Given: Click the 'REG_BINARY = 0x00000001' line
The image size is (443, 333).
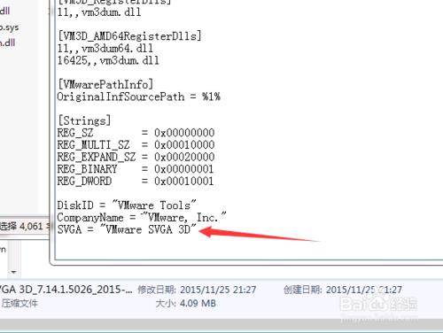Looking at the screenshot, I should coord(136,169).
